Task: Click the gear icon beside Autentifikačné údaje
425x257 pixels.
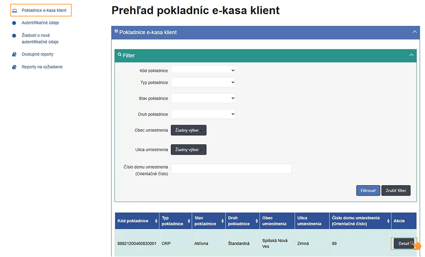Action: 14,22
